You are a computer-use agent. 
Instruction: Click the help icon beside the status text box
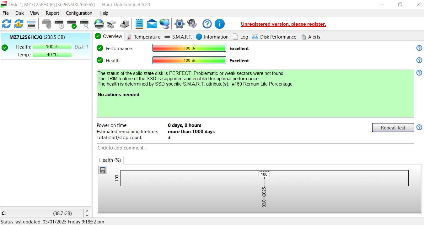[419, 73]
